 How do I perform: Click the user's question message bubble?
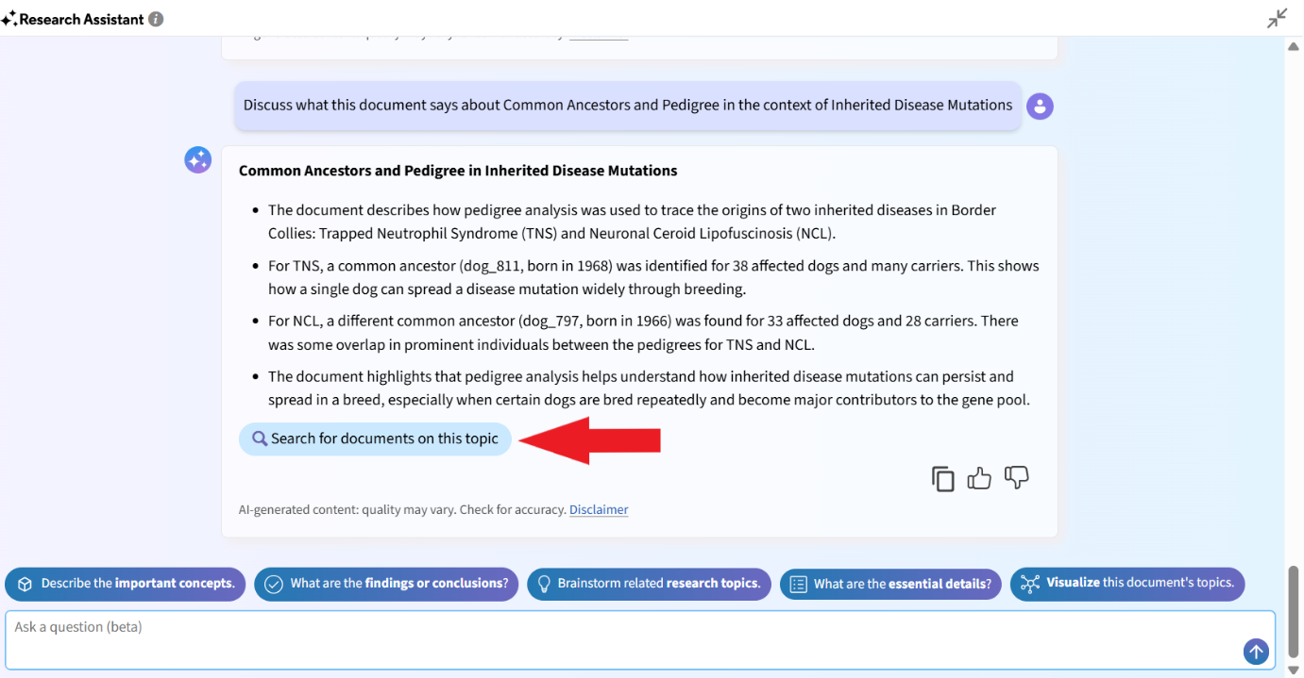click(x=628, y=106)
